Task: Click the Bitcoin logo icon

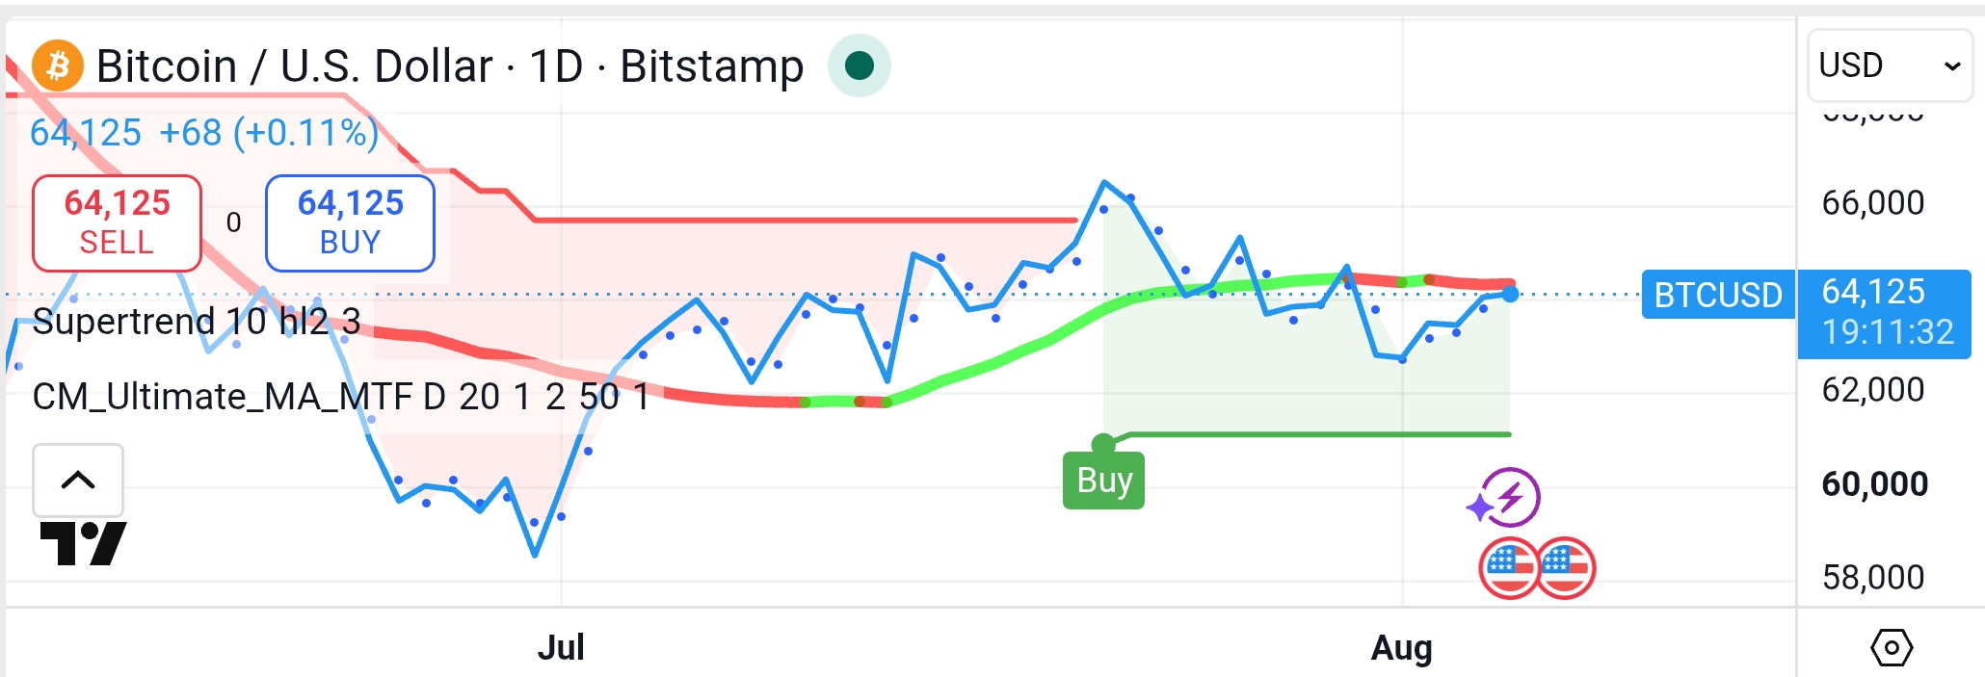Action: 58,65
